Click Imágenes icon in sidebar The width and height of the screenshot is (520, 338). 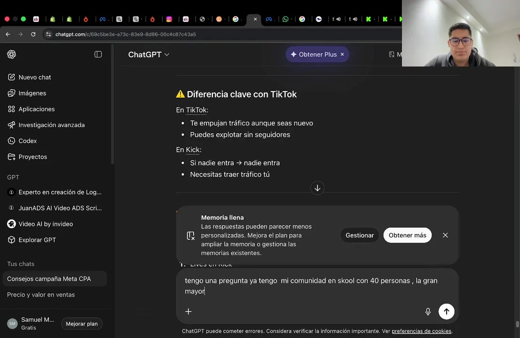point(11,93)
